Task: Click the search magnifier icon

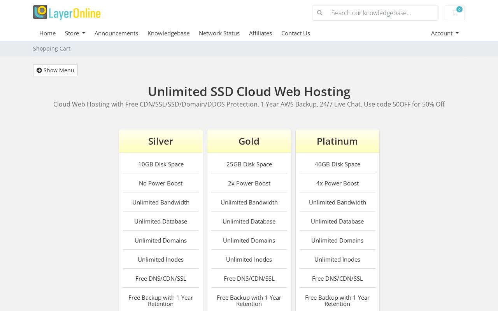Action: click(320, 13)
